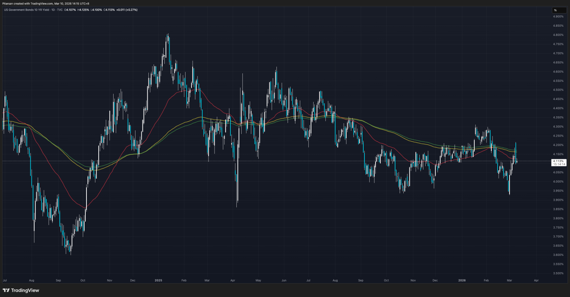Click the 4.113% current price label

point(558,161)
